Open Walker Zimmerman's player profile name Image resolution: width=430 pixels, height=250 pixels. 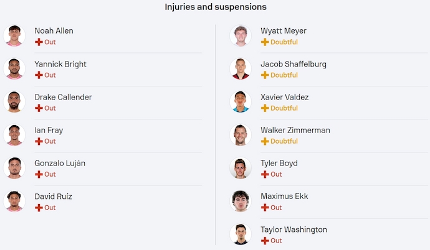coord(295,130)
